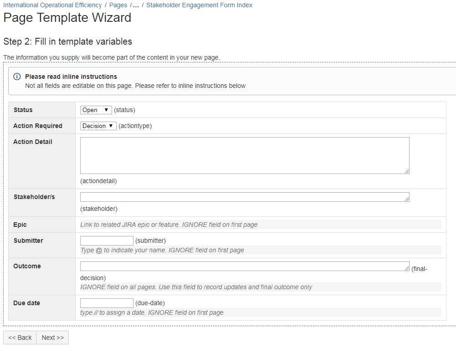
Task: Click the 'Step 2: Fill in template variables' heading
Action: point(68,41)
